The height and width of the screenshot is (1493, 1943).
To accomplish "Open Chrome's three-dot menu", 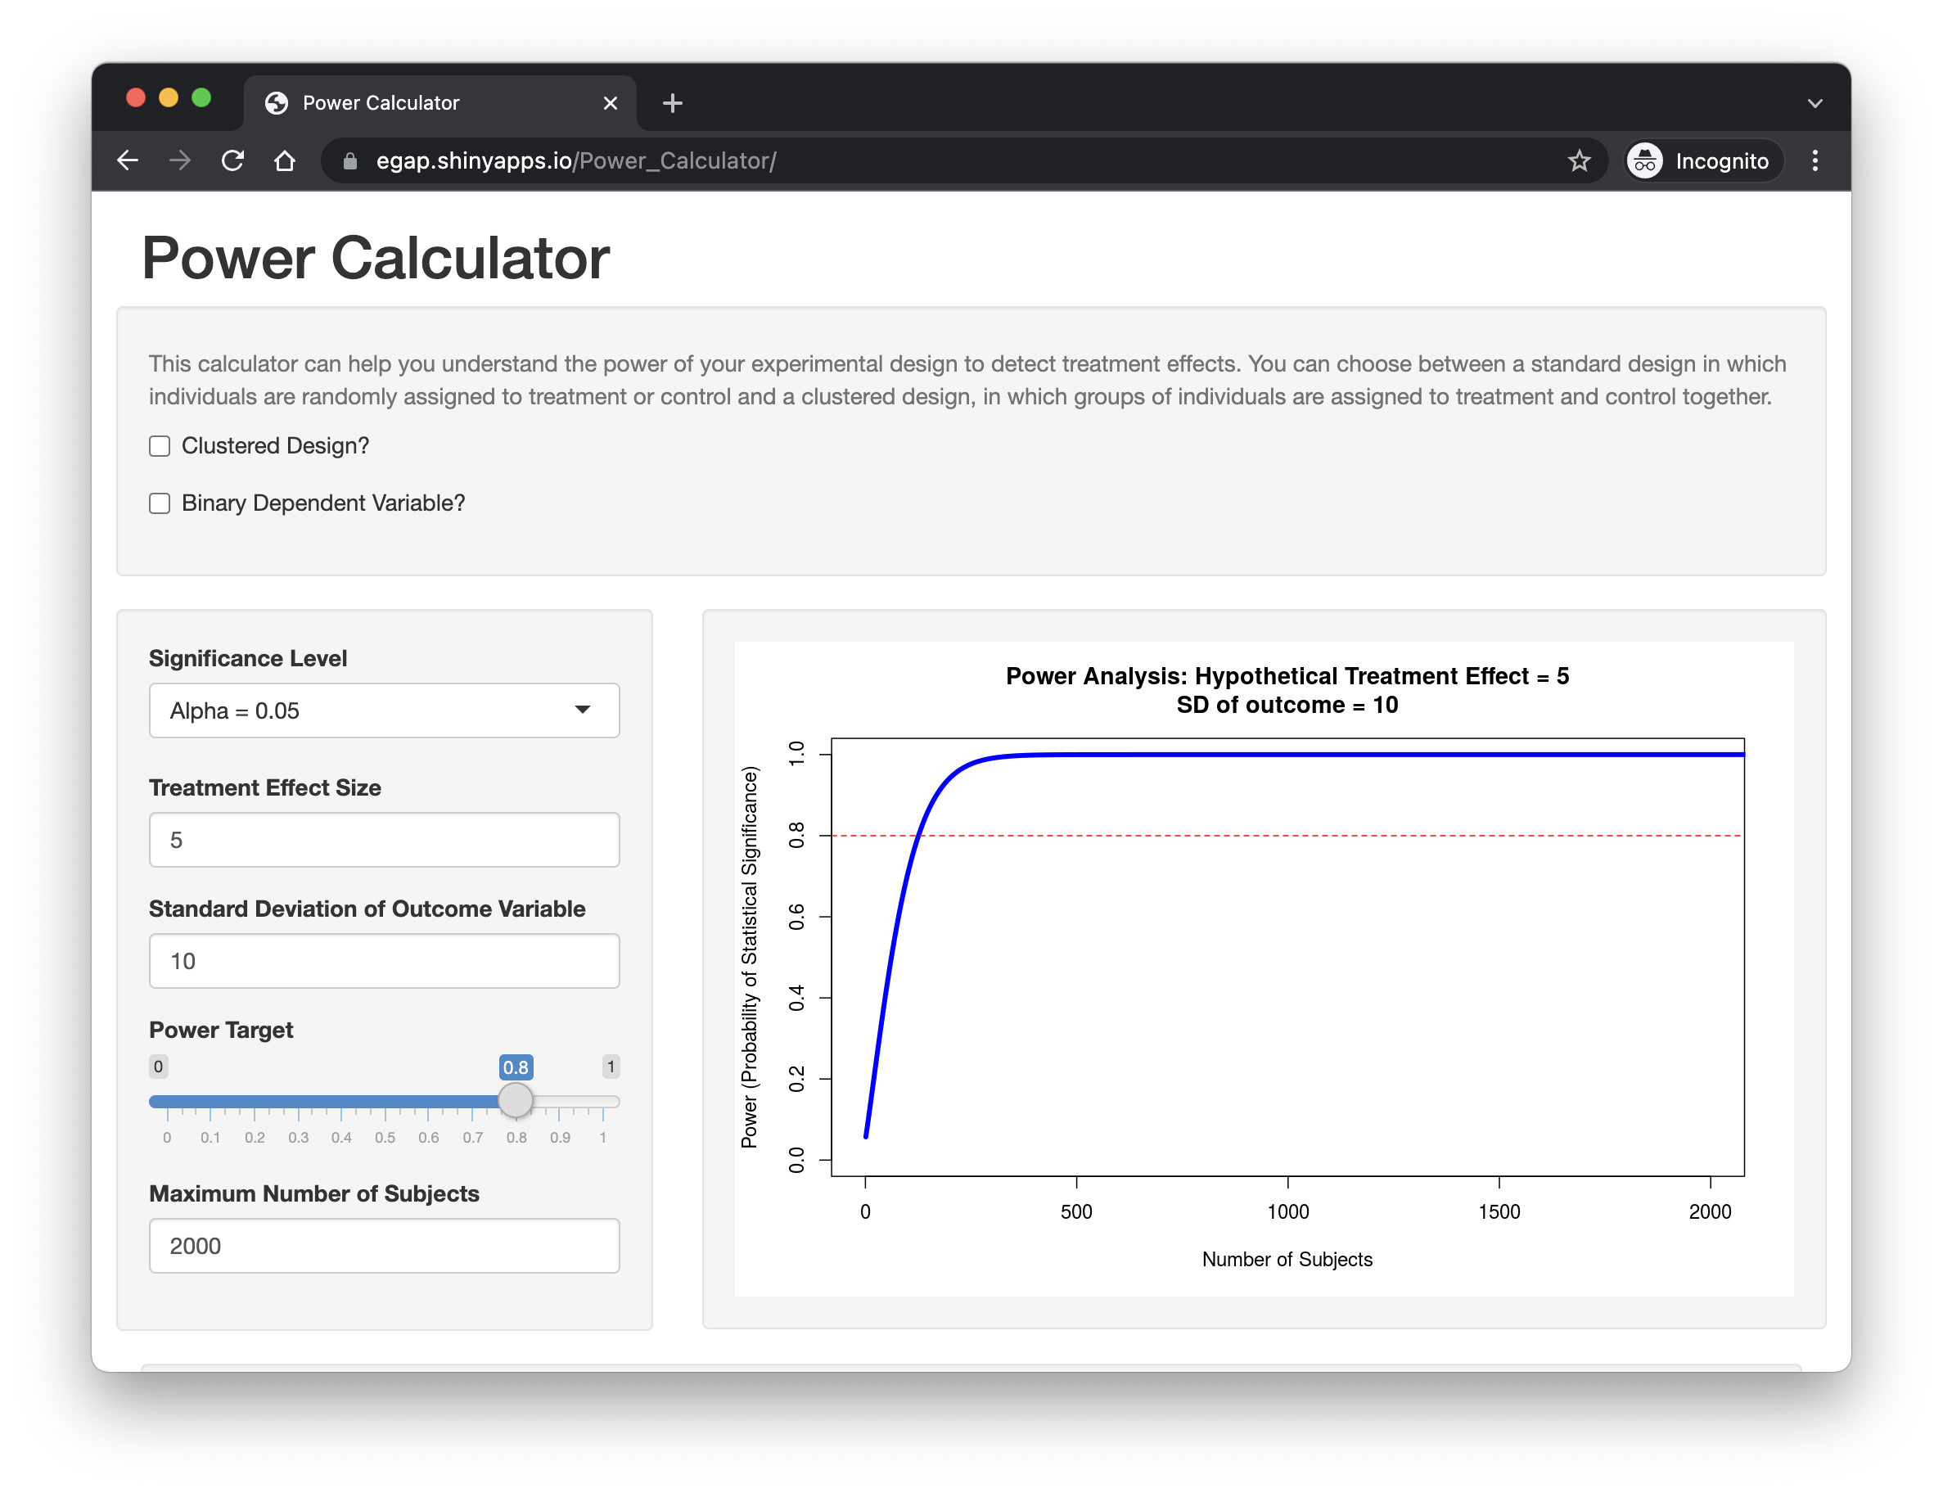I will (x=1815, y=161).
